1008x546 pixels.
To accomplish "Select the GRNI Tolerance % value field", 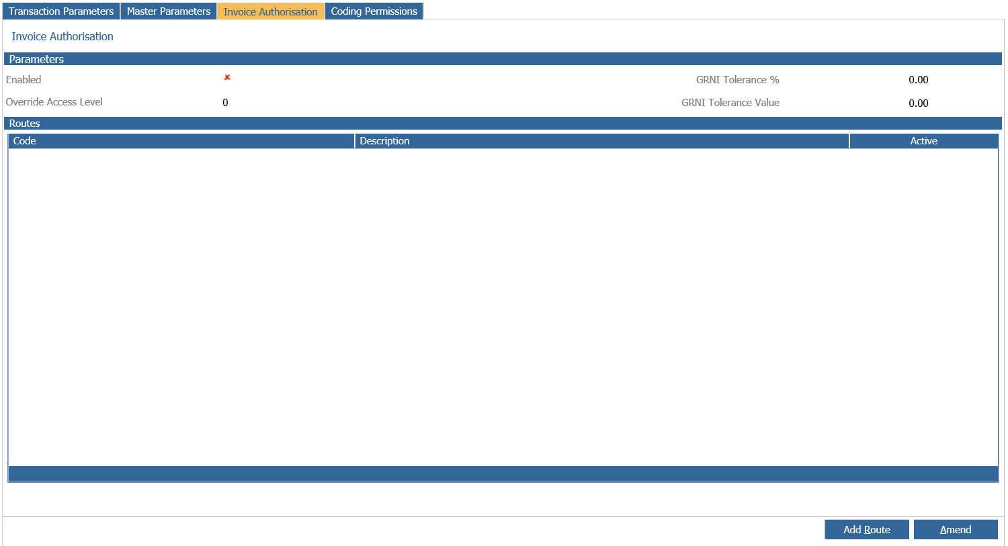I will [x=918, y=80].
